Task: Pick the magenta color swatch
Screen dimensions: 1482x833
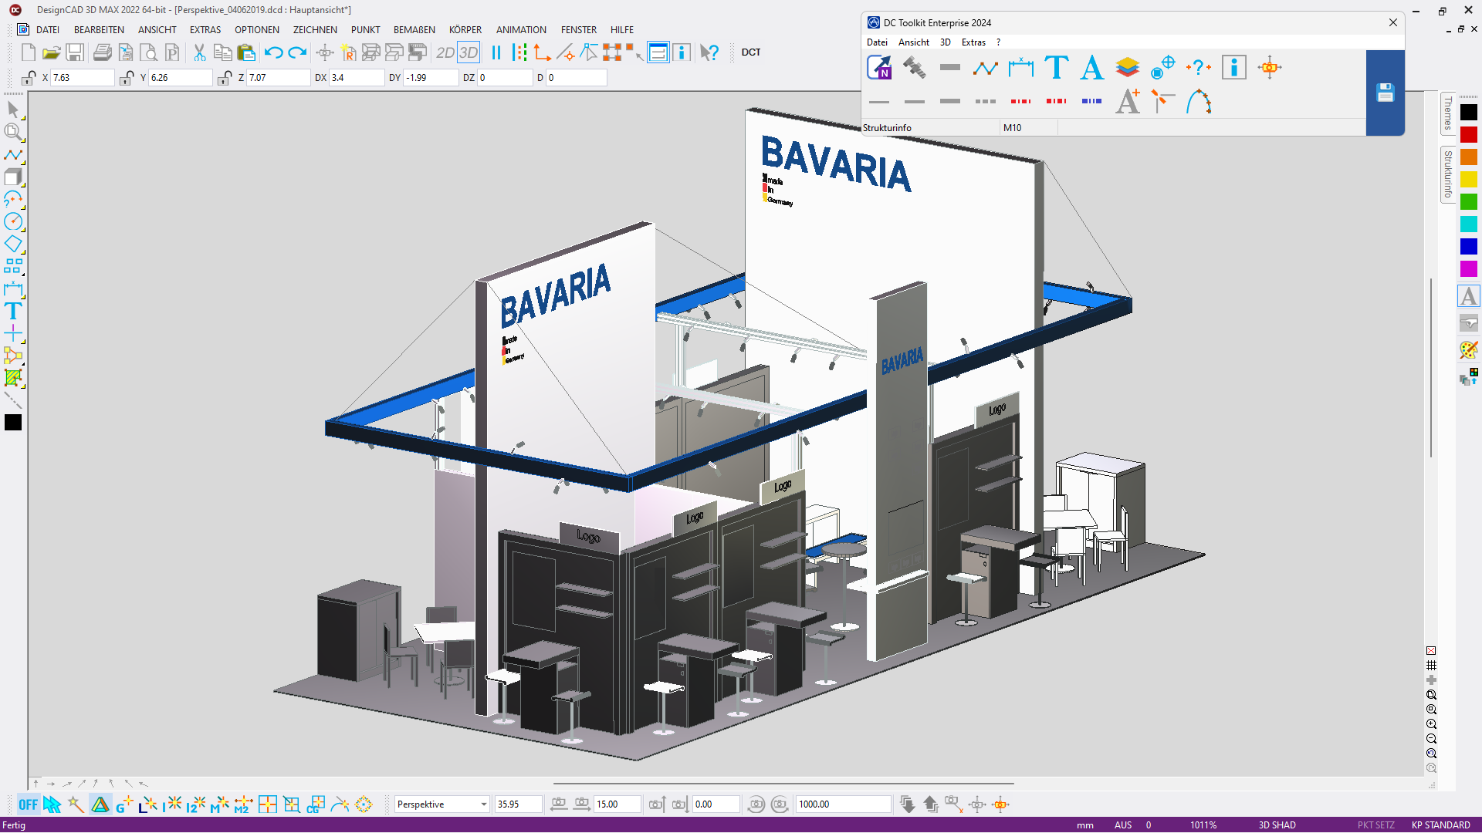Action: [x=1469, y=269]
